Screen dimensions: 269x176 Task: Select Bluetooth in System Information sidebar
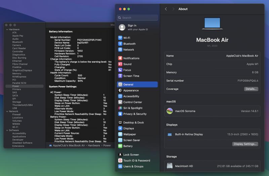coord(17,42)
